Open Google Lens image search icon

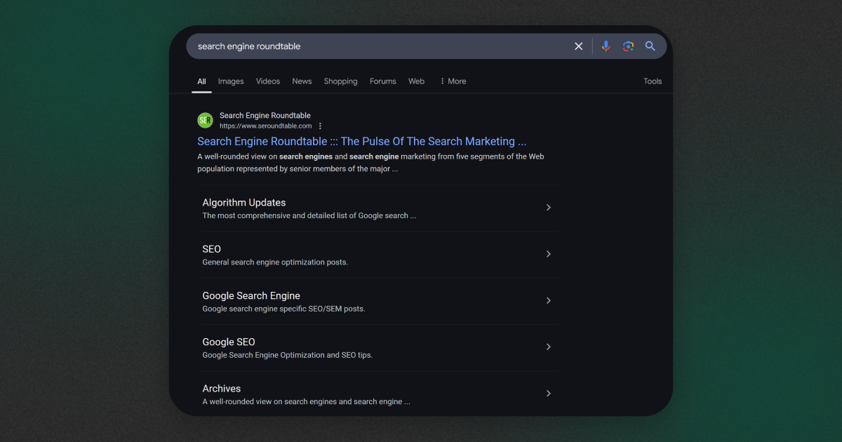tap(628, 46)
